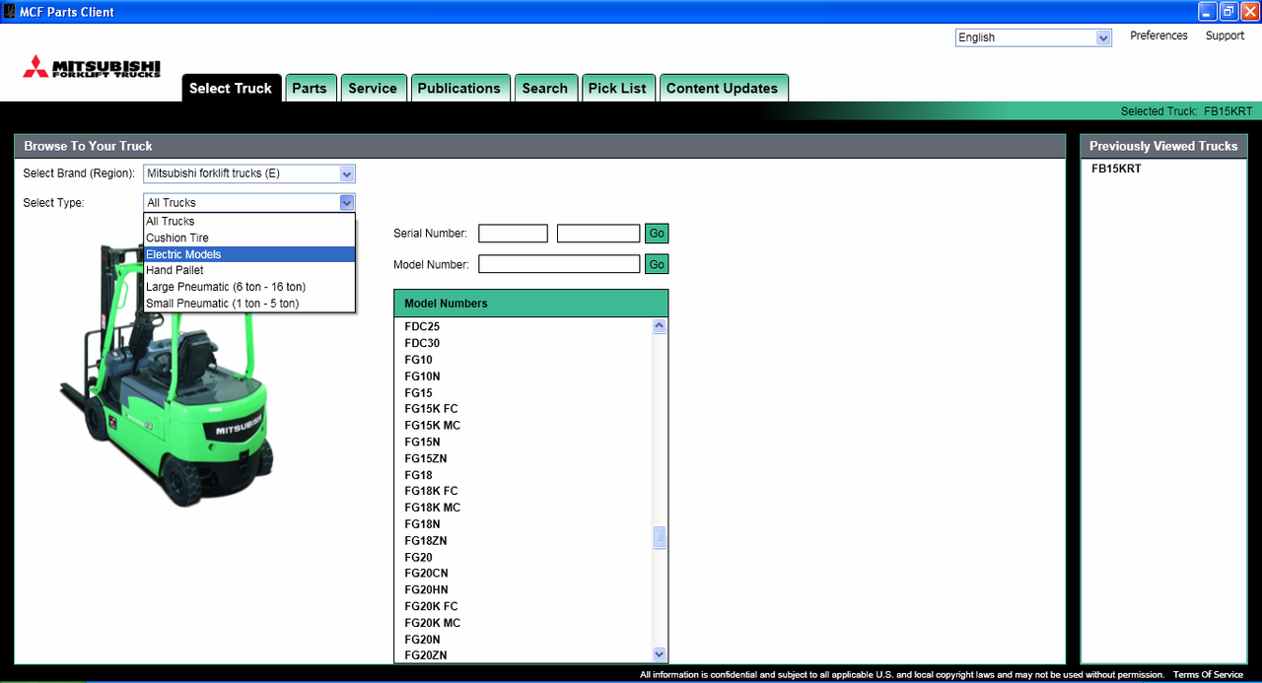Open previously viewed truck FB15KRT
The height and width of the screenshot is (683, 1262).
[1116, 169]
